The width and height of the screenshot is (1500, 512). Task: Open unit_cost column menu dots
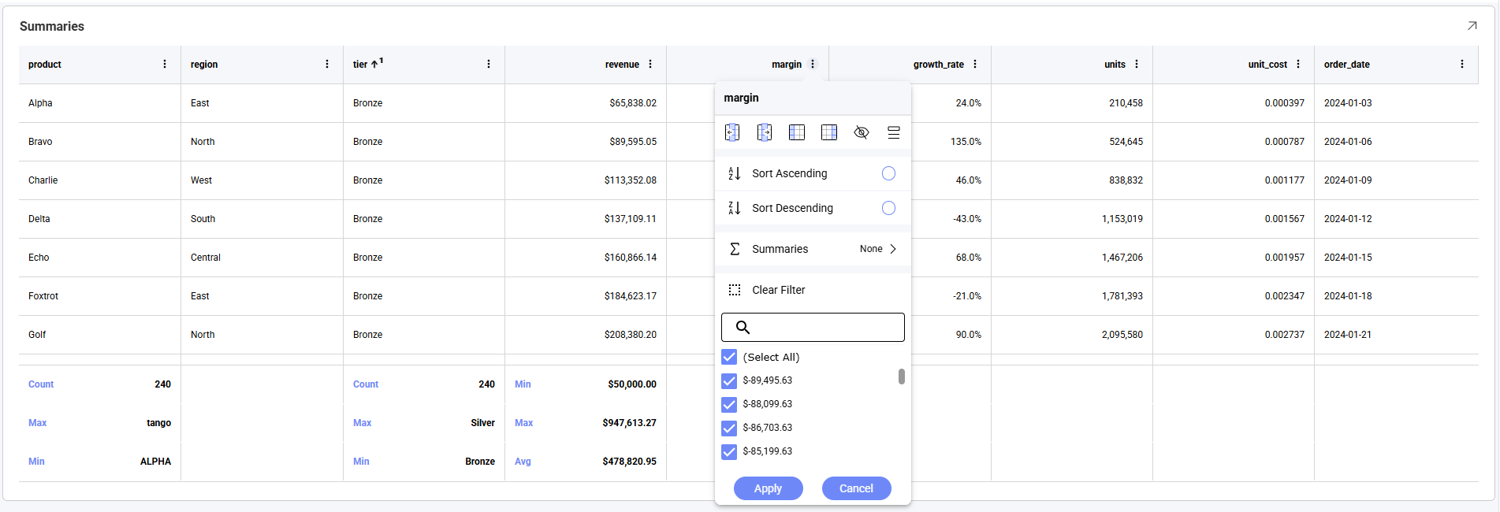click(1298, 65)
